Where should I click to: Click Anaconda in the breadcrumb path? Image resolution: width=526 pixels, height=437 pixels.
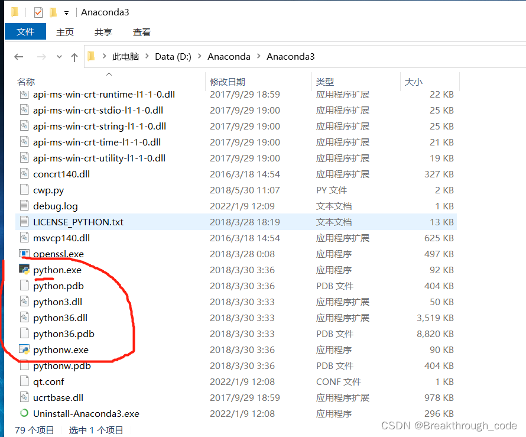[229, 56]
